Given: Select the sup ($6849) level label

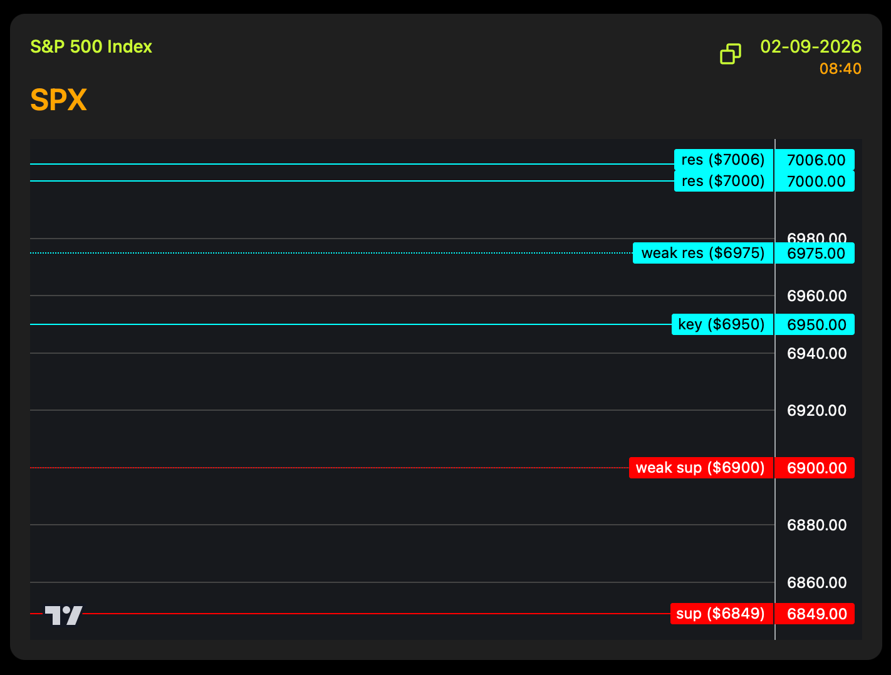Looking at the screenshot, I should tap(721, 614).
